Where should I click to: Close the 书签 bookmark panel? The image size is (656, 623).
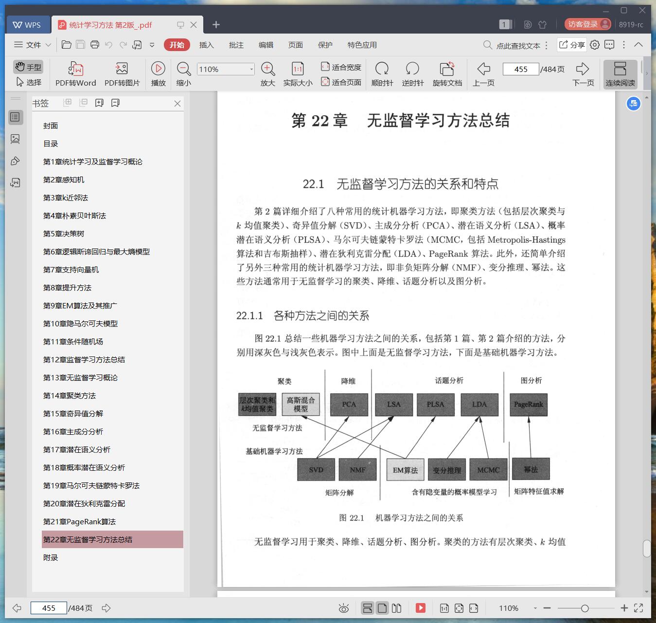(x=177, y=103)
